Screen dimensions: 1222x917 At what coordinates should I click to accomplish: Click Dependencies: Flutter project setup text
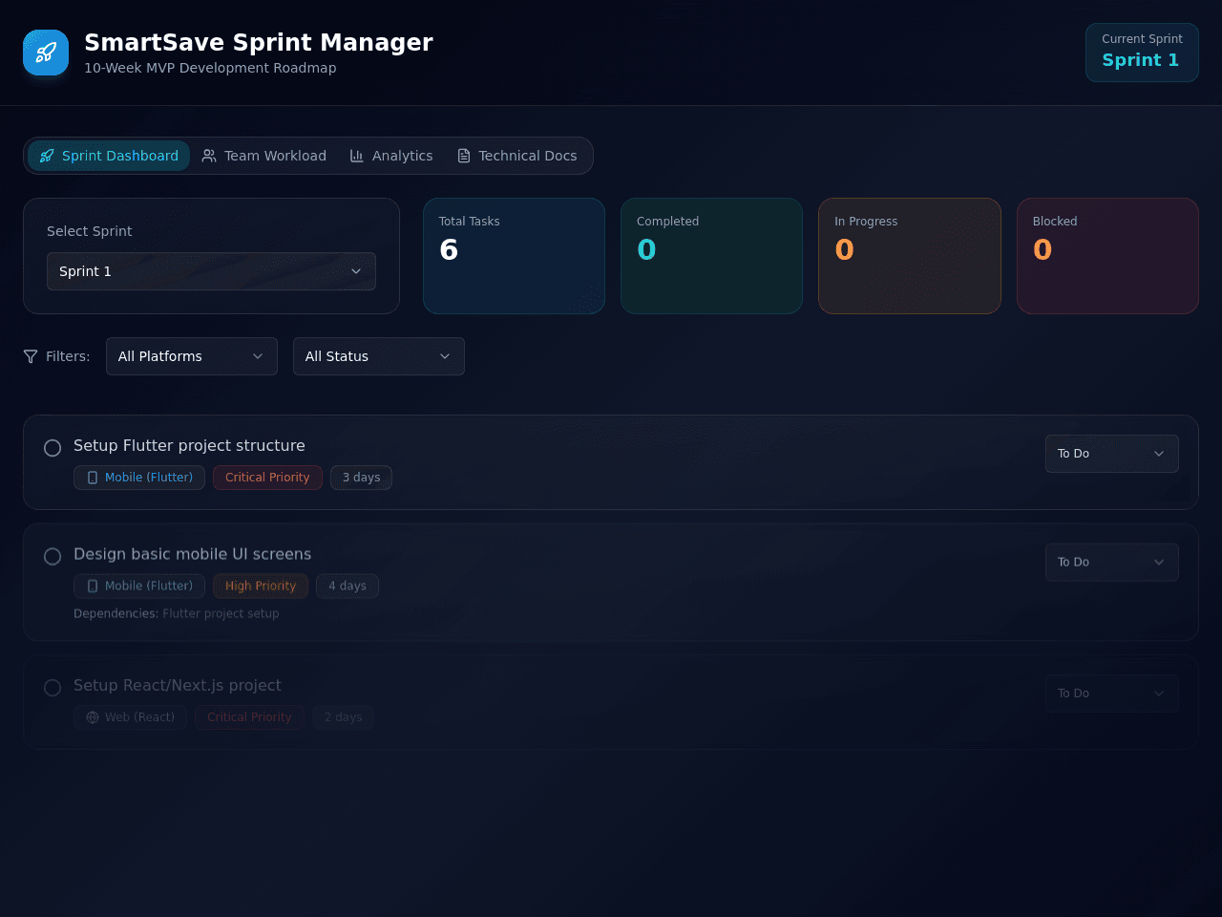tap(177, 614)
